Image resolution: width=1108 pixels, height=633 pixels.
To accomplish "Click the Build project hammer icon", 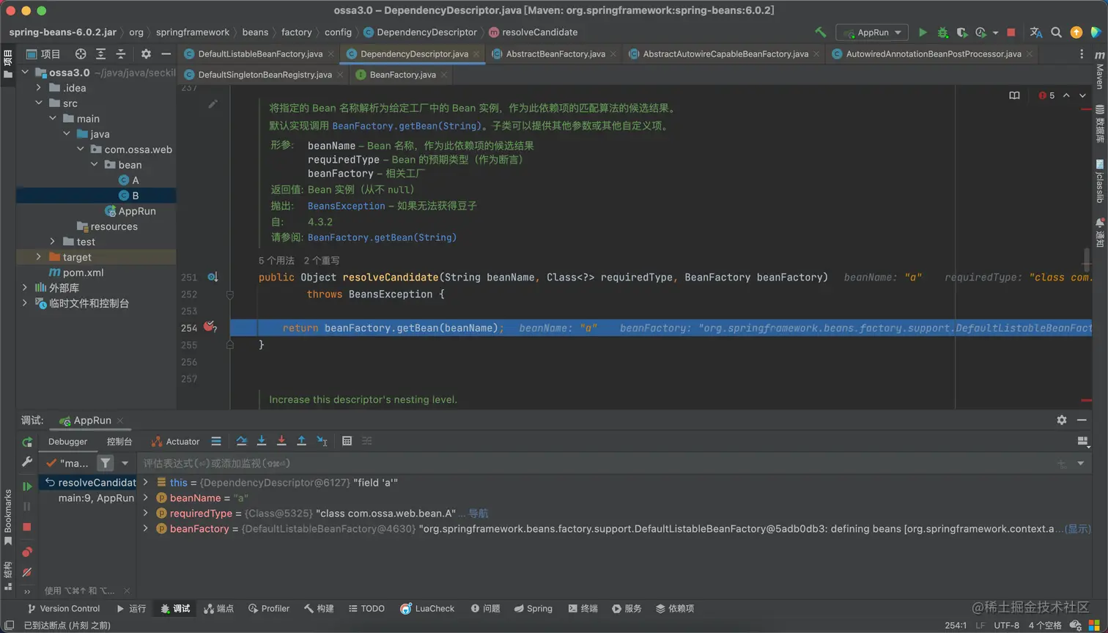I will 821,32.
